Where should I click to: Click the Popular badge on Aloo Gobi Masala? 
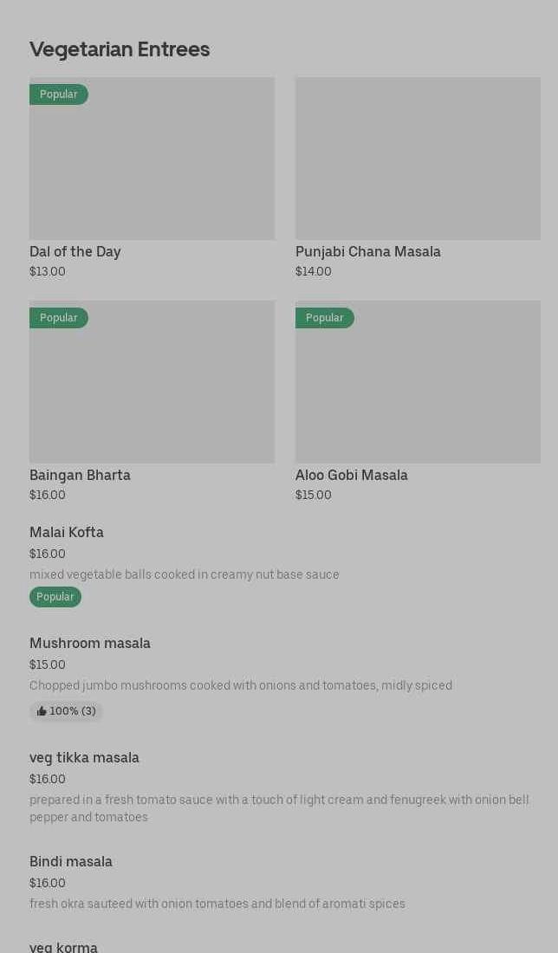coord(324,318)
